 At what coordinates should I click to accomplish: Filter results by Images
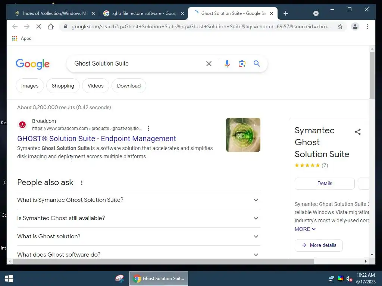pyautogui.click(x=30, y=86)
